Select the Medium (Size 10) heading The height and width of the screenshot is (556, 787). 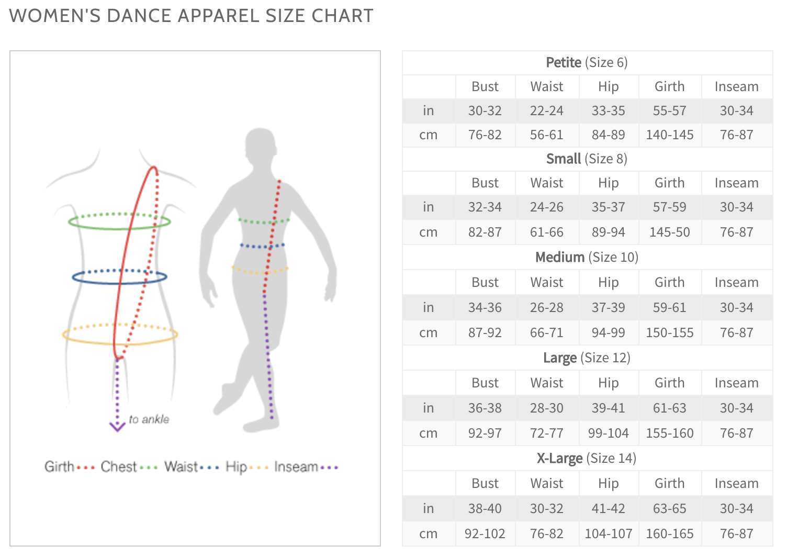click(x=587, y=258)
